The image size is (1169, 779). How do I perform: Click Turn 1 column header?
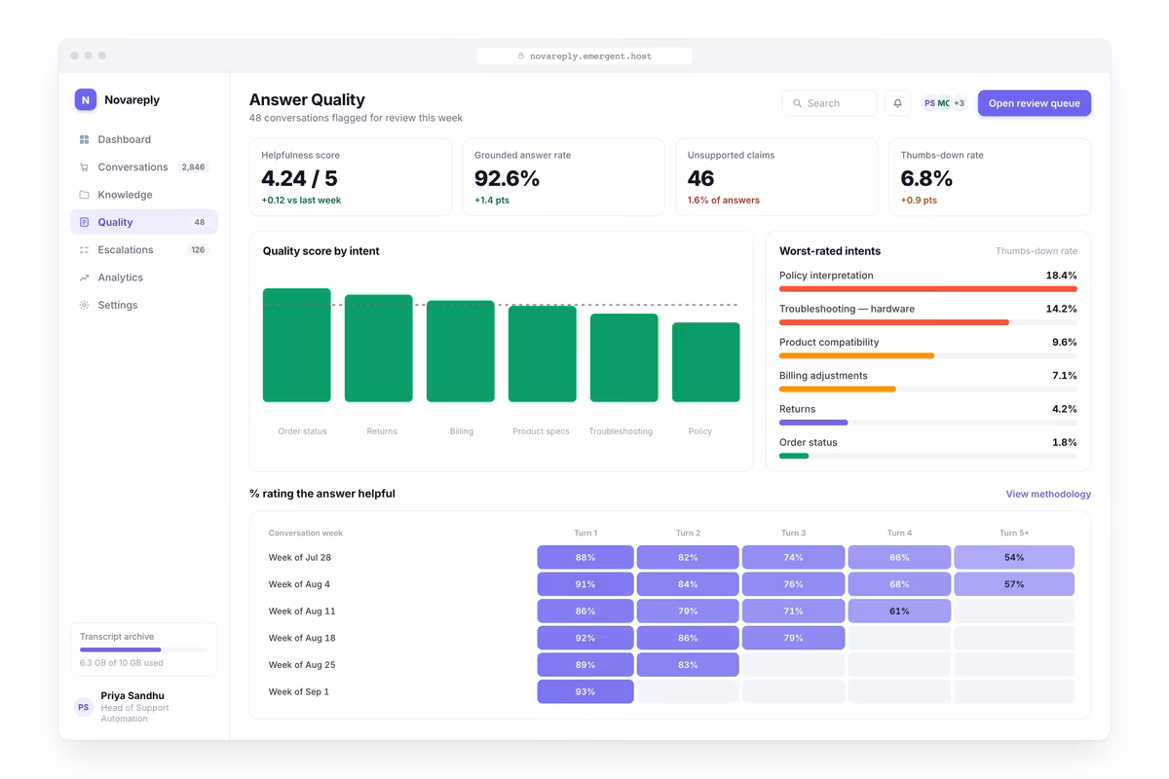coord(585,534)
